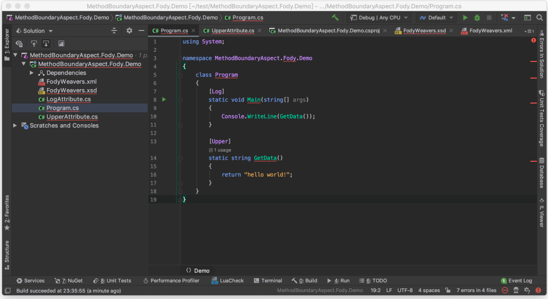This screenshot has height=299, width=548.
Task: Select LogAttribute.cs in the solution tree
Action: click(68, 99)
